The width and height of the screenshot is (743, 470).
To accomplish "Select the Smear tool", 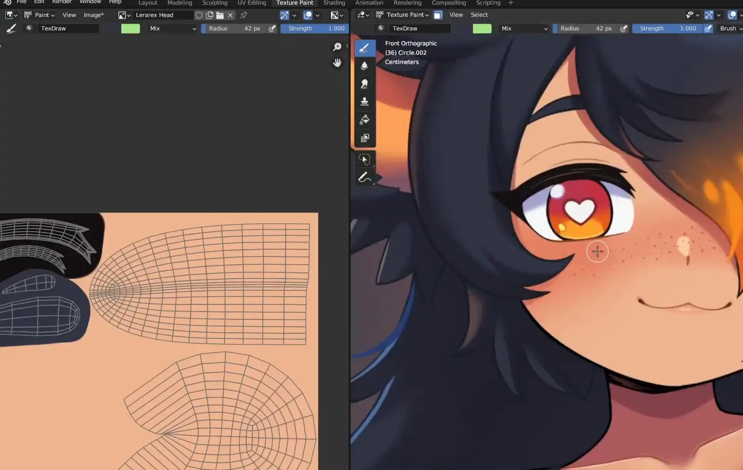I will (365, 84).
